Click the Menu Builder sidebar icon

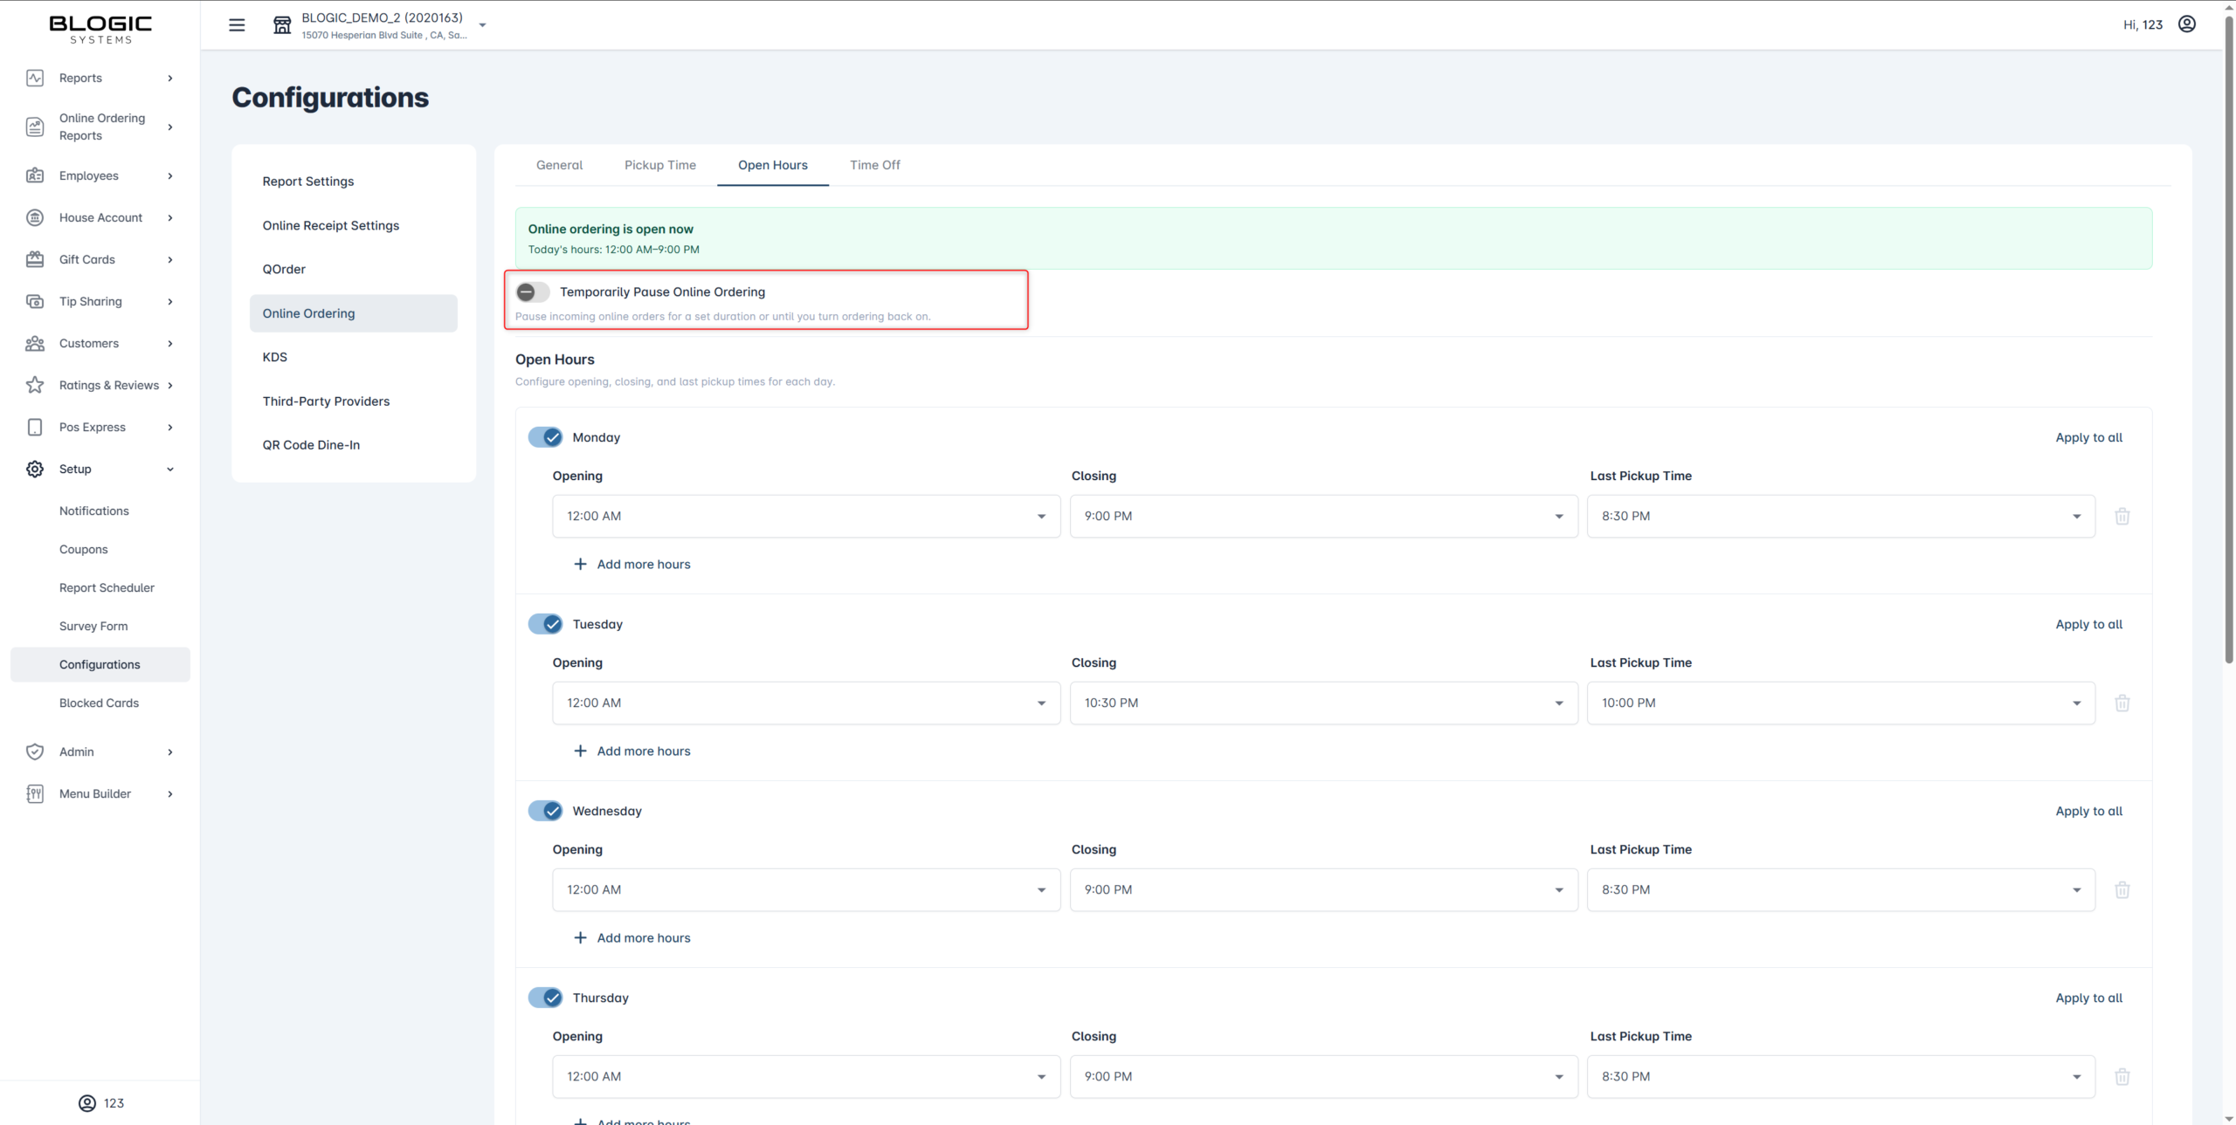click(35, 793)
